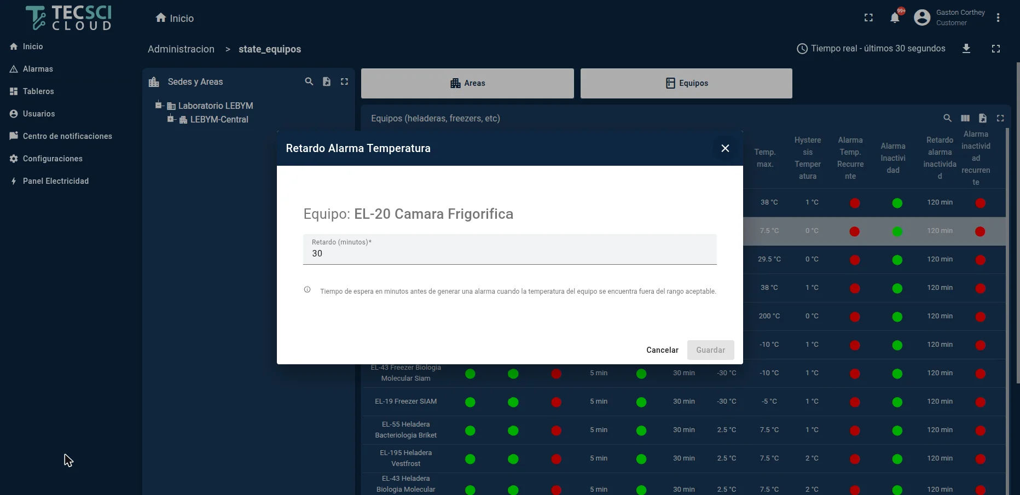Select LEBYM-Central in the tree
This screenshot has height=495, width=1020.
tap(219, 119)
